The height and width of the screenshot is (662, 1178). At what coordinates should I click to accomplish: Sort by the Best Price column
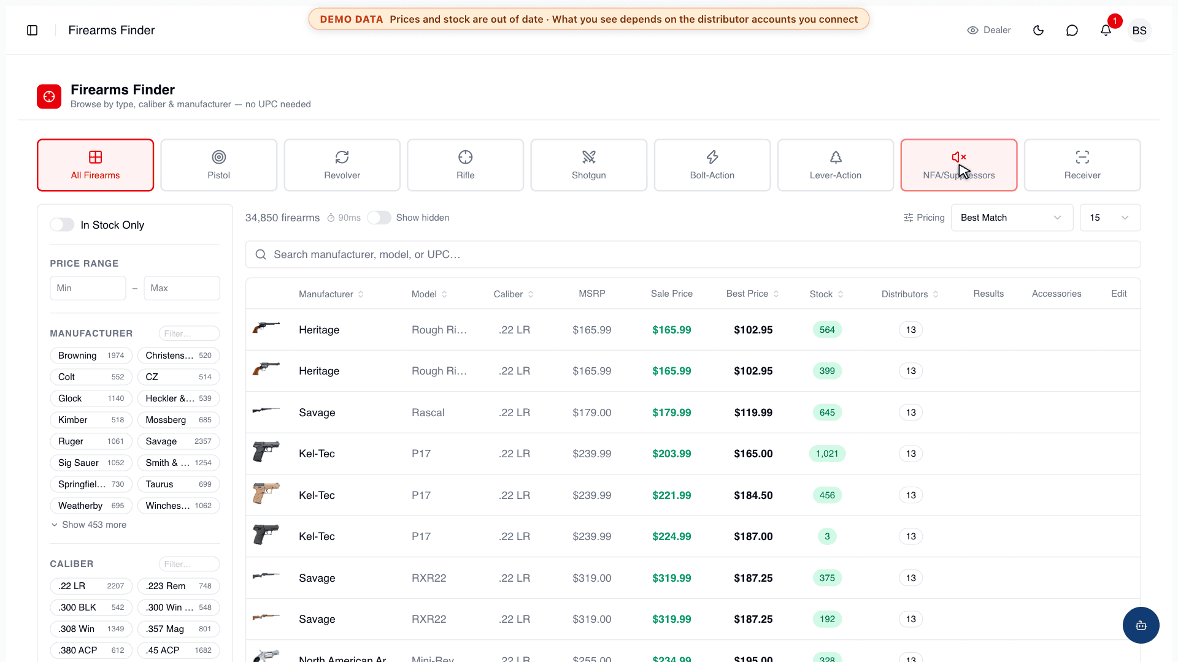click(753, 294)
